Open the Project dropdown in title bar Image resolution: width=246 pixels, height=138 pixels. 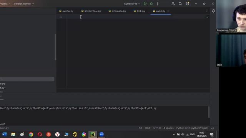(5, 3)
